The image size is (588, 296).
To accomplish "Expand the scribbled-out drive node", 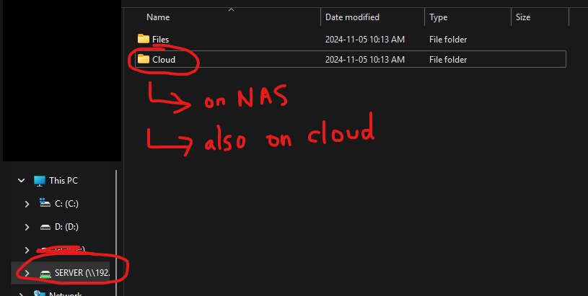I will click(27, 250).
